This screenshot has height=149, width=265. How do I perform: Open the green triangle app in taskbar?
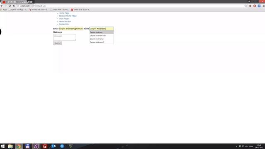[x=71, y=146]
